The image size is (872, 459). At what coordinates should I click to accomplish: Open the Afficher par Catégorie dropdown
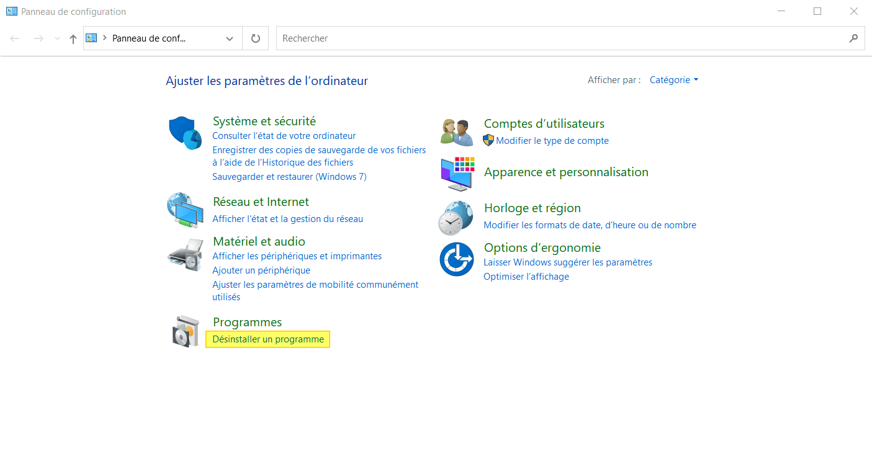[674, 79]
